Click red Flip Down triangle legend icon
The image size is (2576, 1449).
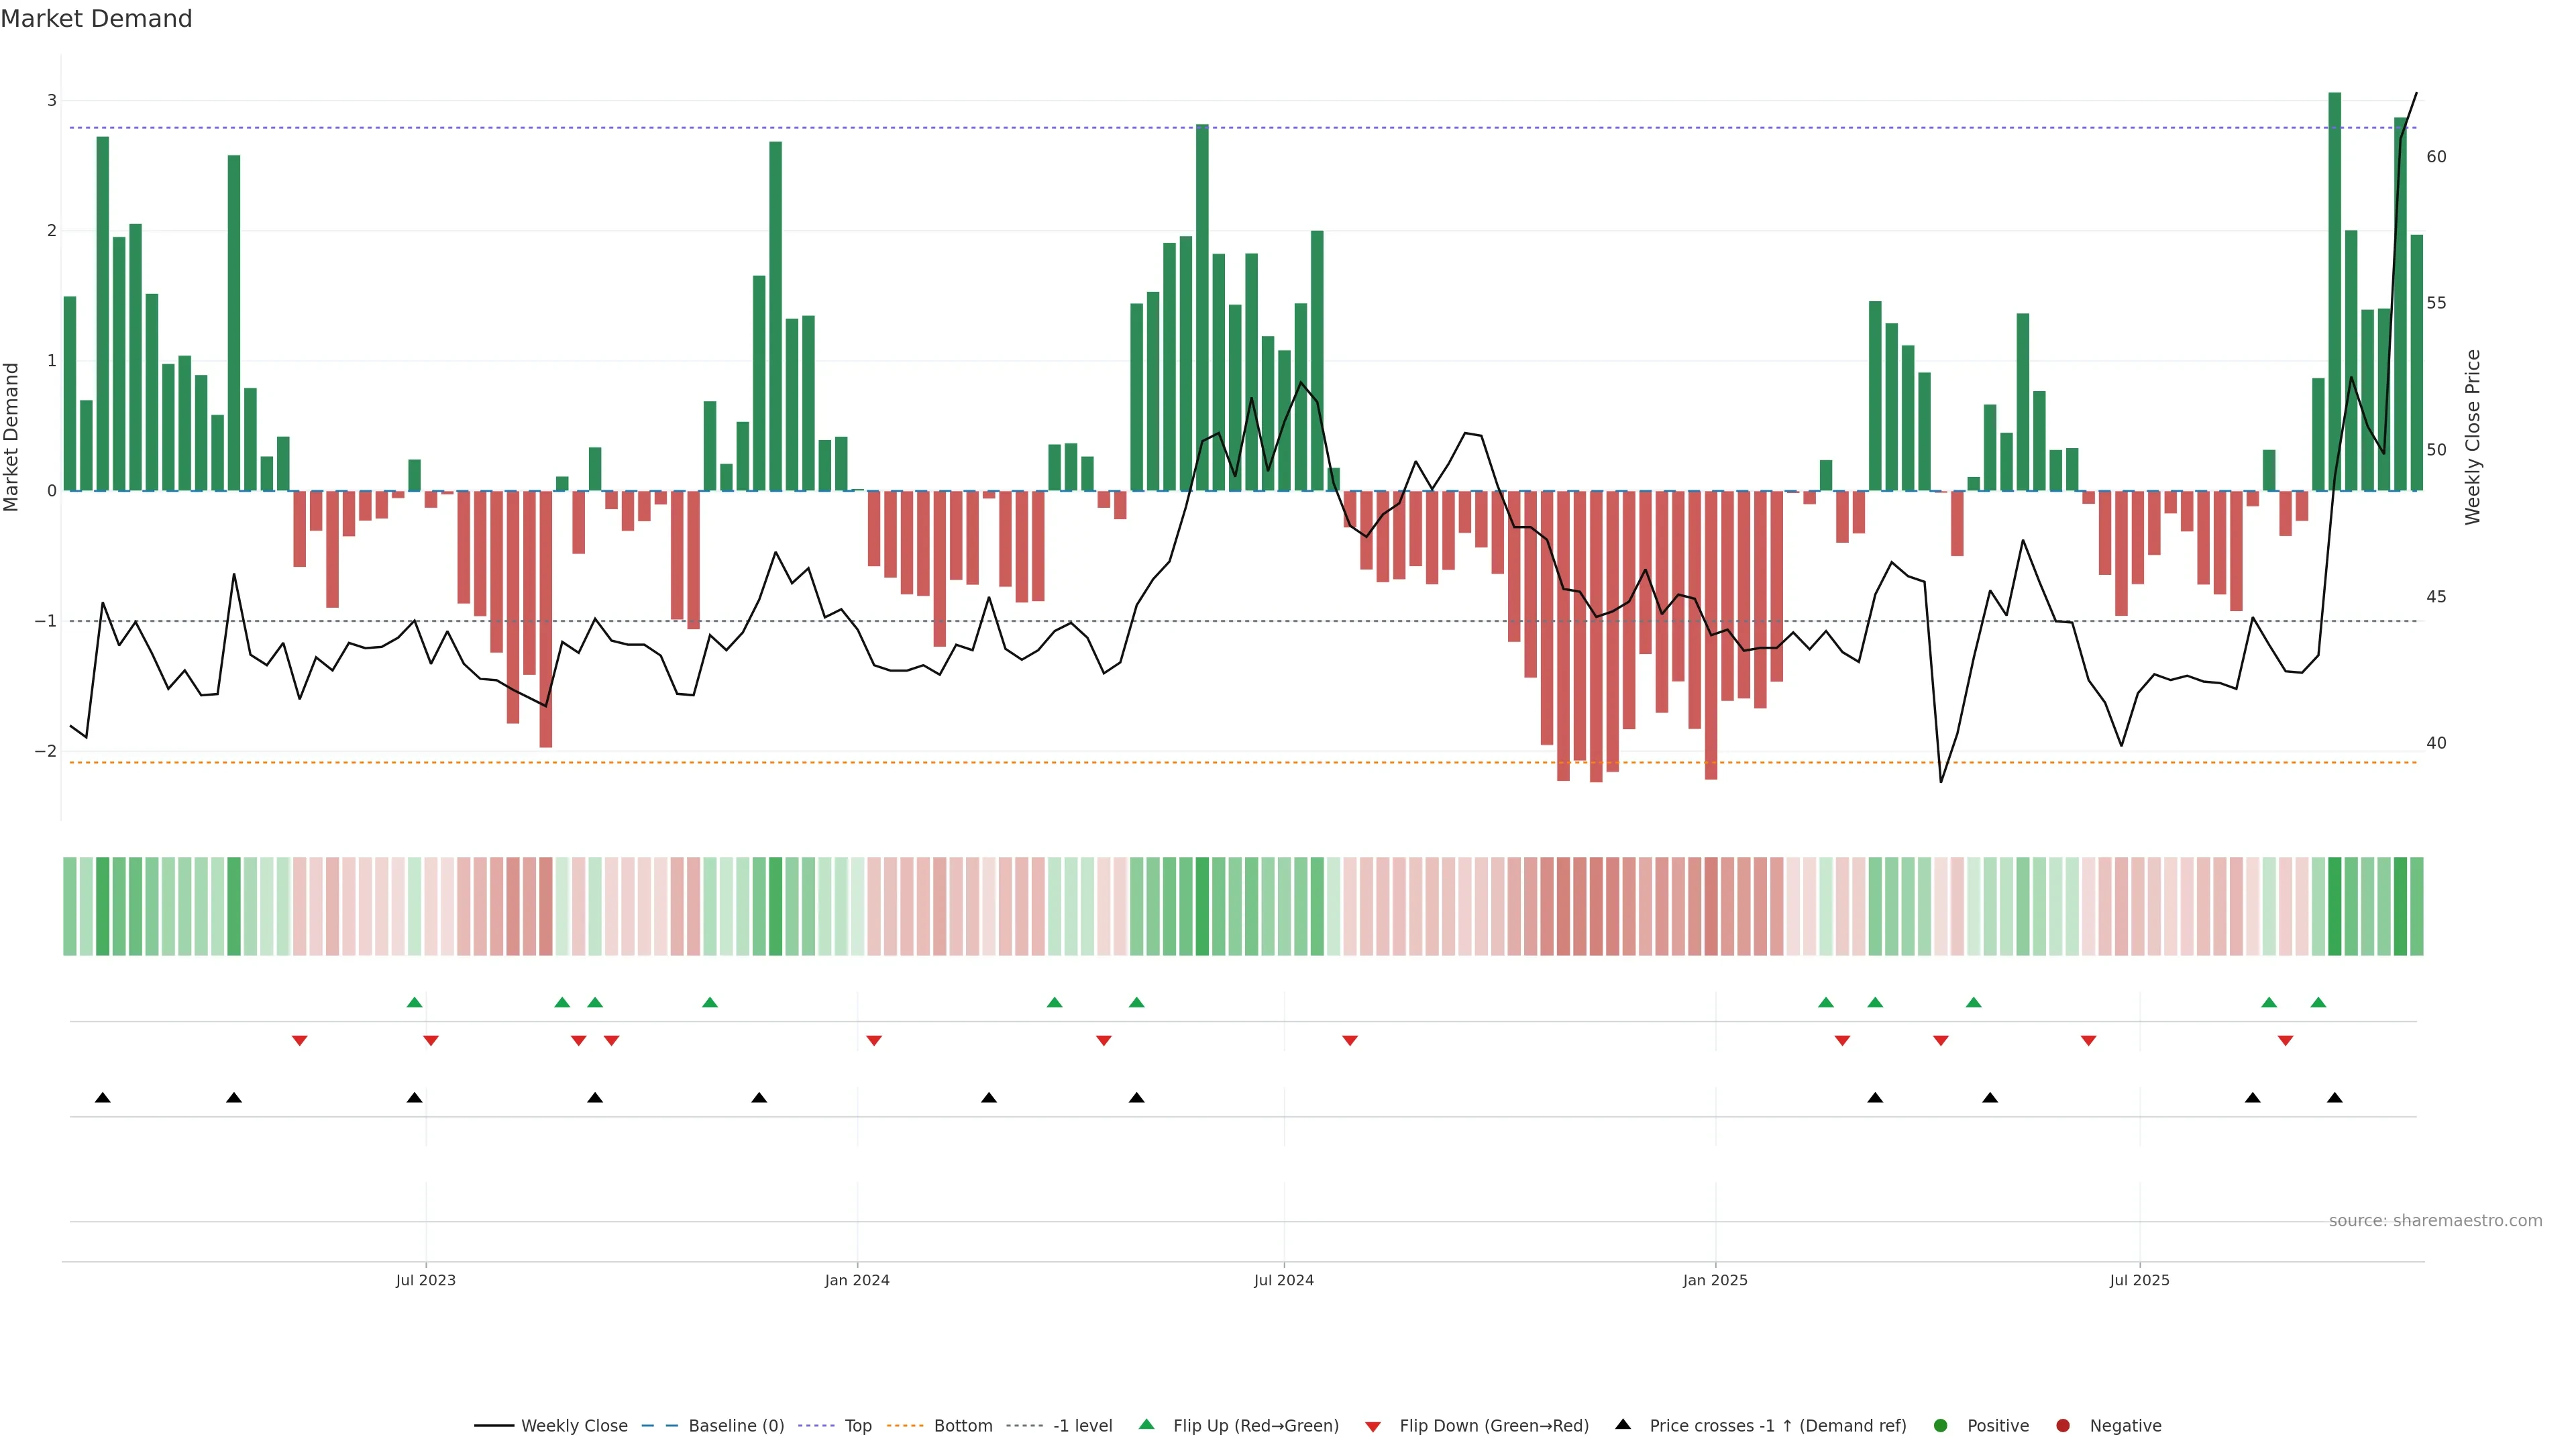1373,1426
